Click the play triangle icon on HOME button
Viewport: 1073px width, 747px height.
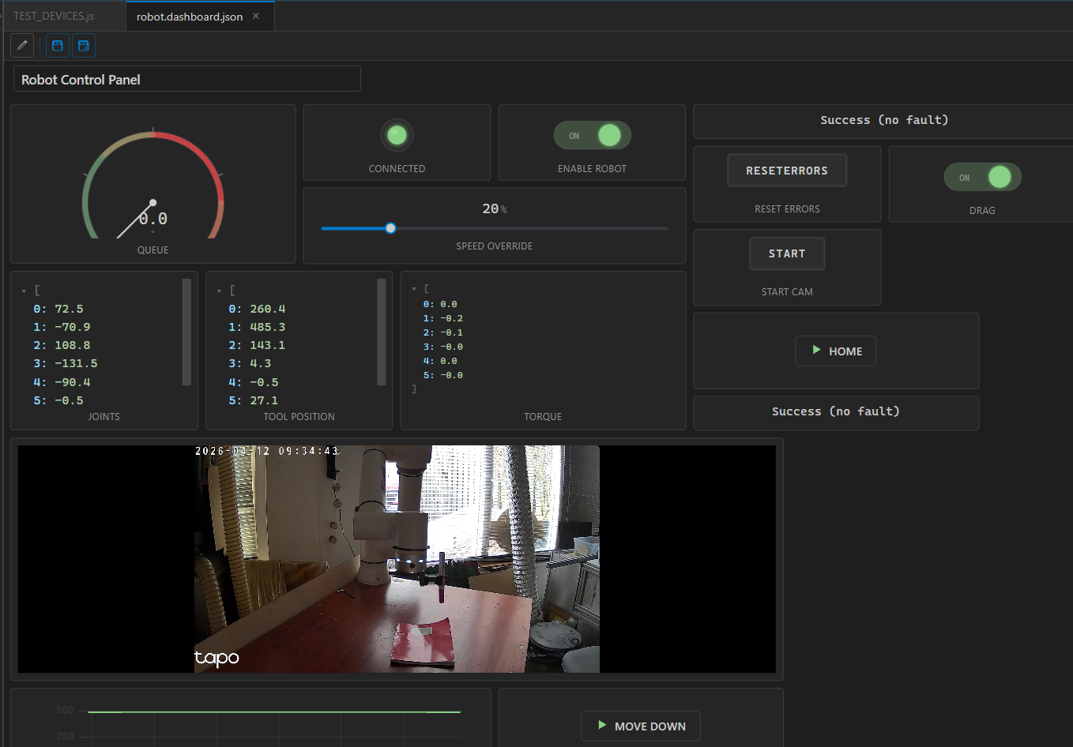pyautogui.click(x=815, y=351)
